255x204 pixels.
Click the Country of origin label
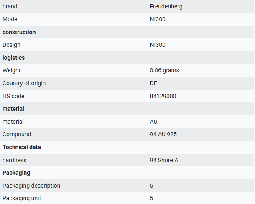[x=24, y=83]
